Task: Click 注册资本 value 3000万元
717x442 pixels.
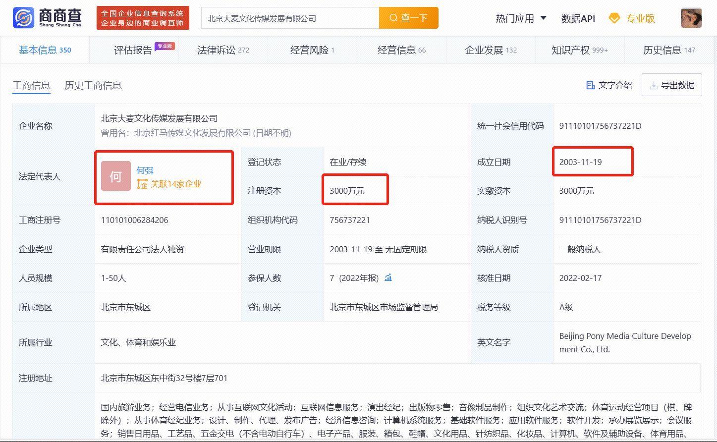Action: coord(347,191)
